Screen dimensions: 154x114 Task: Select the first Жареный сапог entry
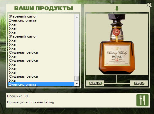pos(41,16)
